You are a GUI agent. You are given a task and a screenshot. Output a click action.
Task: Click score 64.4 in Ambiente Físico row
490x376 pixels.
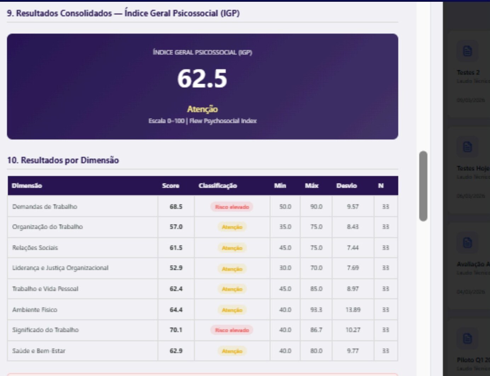click(x=176, y=310)
